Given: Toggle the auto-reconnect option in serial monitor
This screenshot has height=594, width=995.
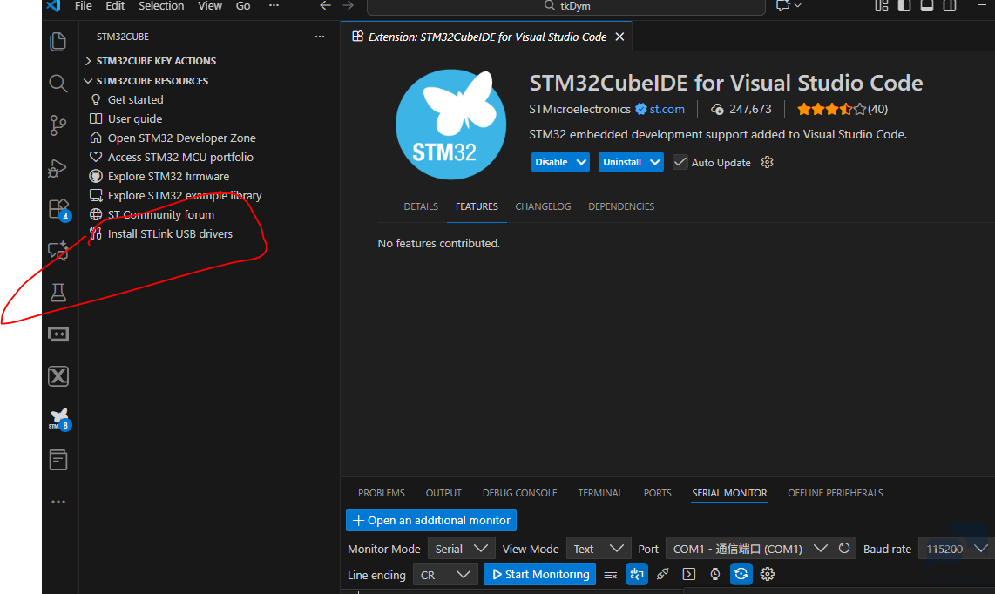Looking at the screenshot, I should (741, 574).
